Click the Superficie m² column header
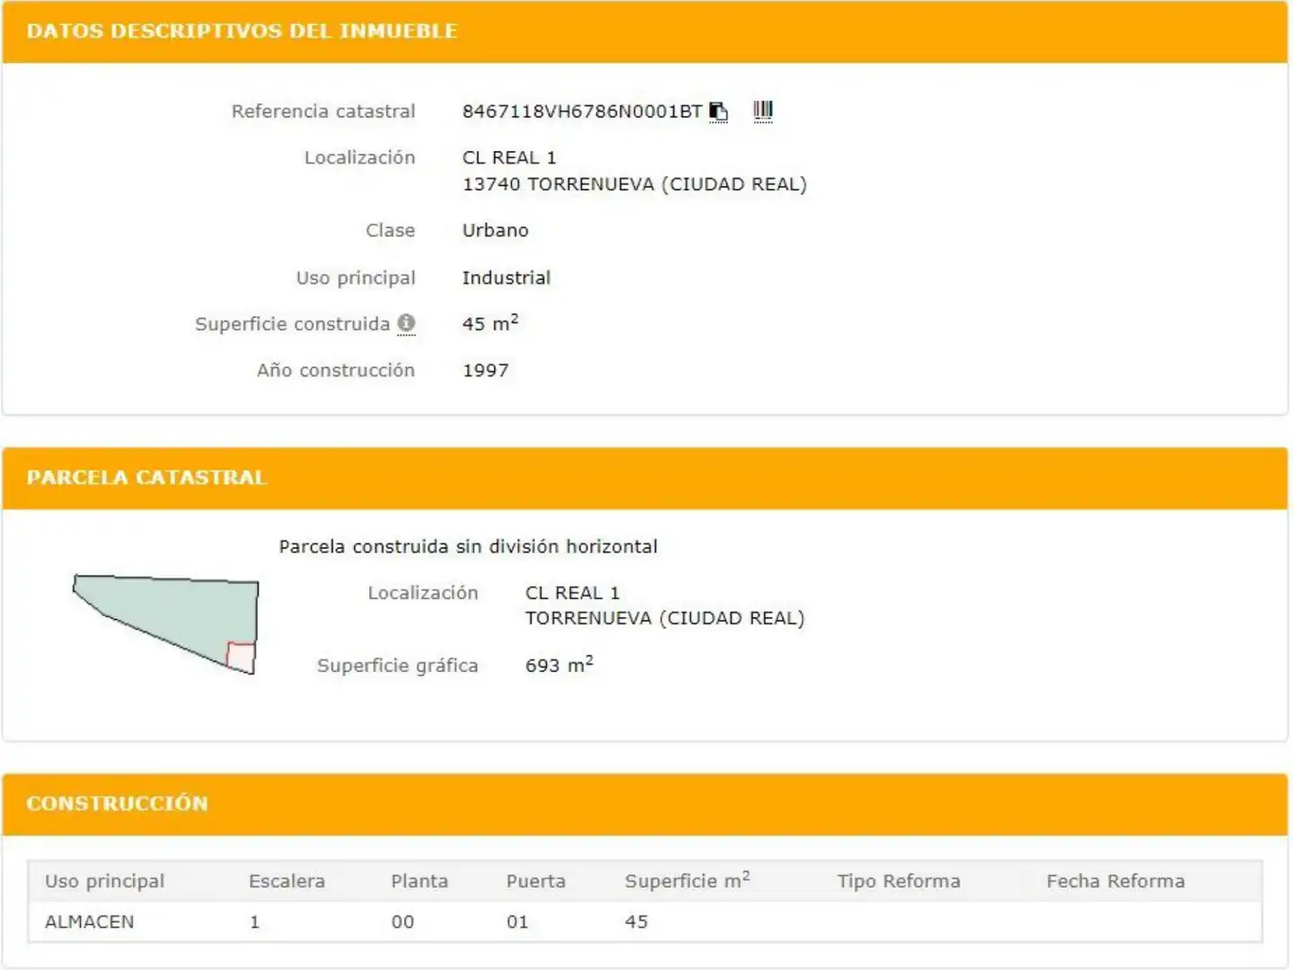The width and height of the screenshot is (1293, 970). point(687,880)
